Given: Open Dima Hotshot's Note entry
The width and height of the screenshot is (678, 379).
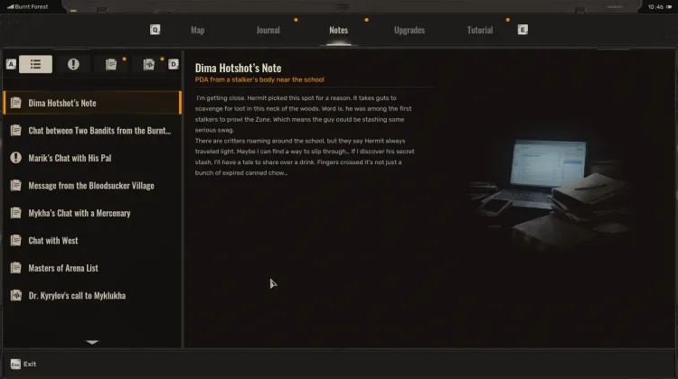Looking at the screenshot, I should click(x=92, y=103).
